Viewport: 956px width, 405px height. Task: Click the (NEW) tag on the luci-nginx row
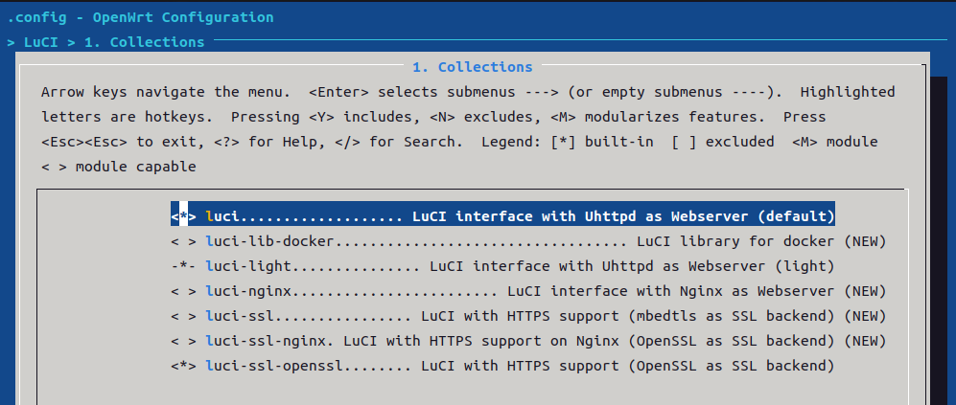point(865,291)
